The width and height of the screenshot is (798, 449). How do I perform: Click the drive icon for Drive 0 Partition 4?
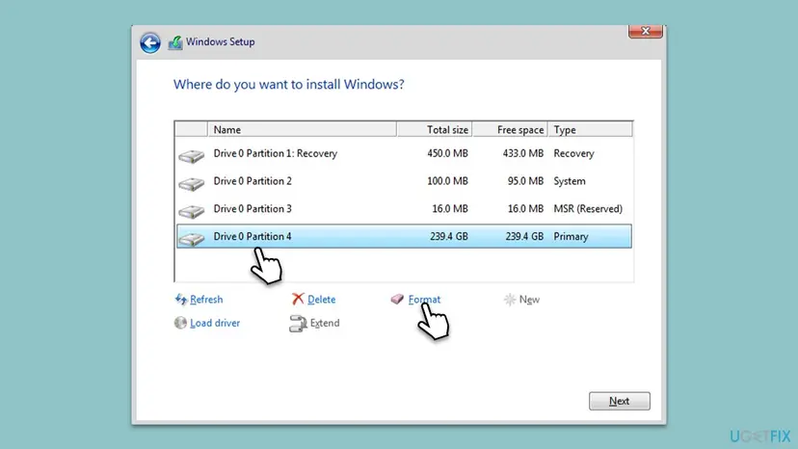click(x=192, y=239)
